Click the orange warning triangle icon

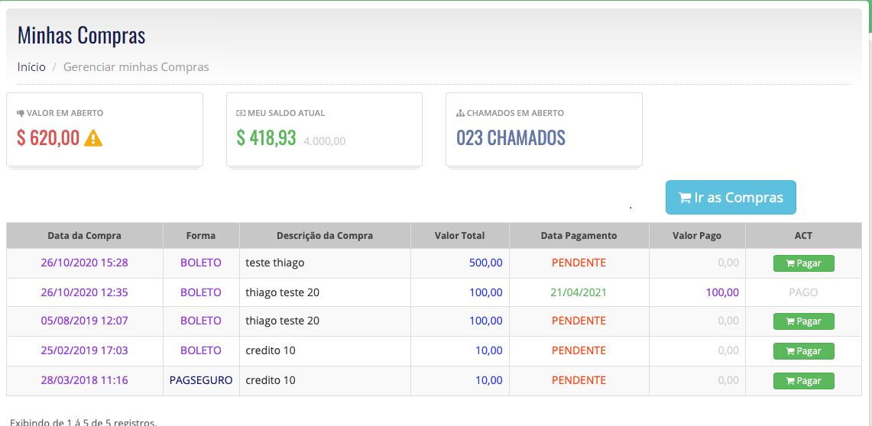point(93,137)
